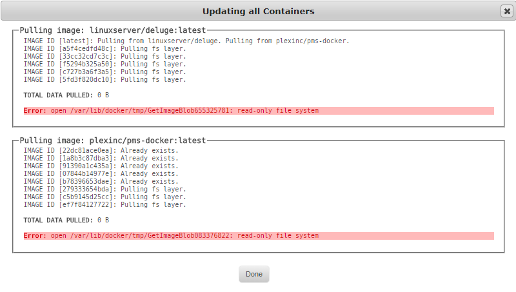Viewport: 516px width, 292px height.
Task: Click the line with IMAGE ID [5fd3f820dc10]
Action: tap(104, 79)
